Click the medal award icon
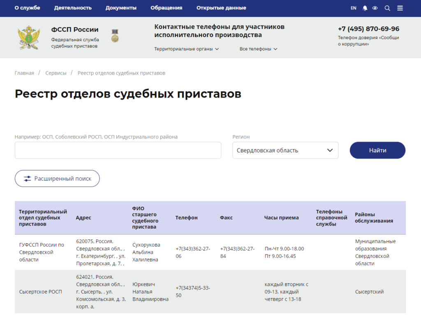This screenshot has height=315, width=421. coord(115,35)
